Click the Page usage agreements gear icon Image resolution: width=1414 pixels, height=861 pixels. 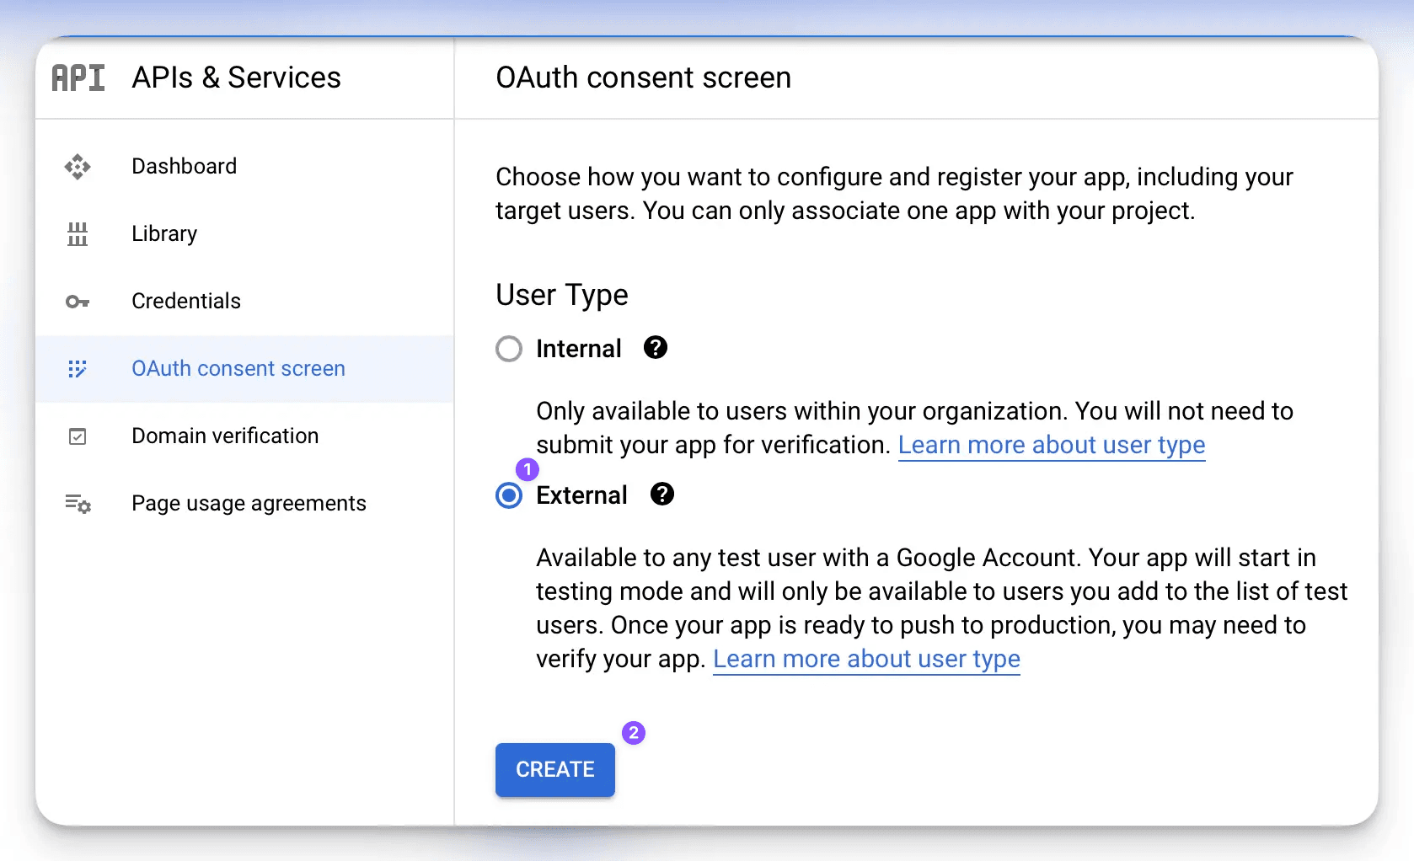click(x=78, y=504)
